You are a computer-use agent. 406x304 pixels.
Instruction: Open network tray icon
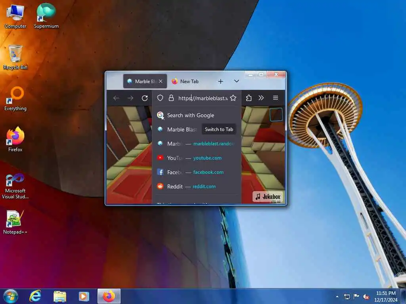(347, 296)
